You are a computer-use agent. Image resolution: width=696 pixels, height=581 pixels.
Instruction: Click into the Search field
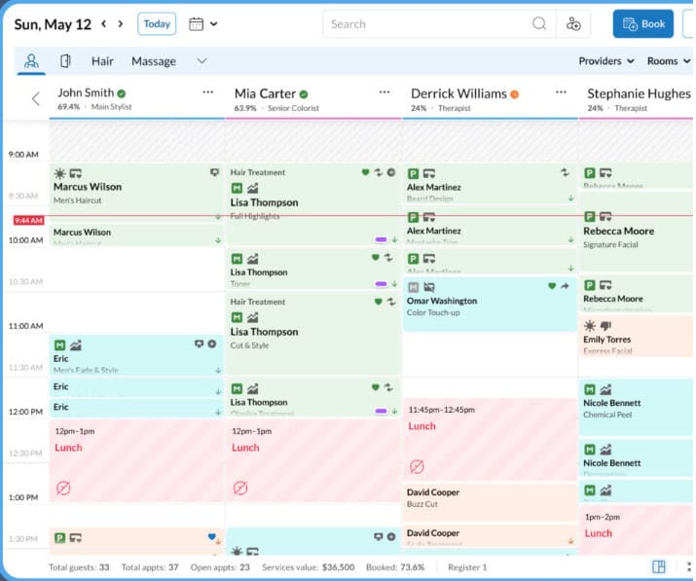click(428, 24)
